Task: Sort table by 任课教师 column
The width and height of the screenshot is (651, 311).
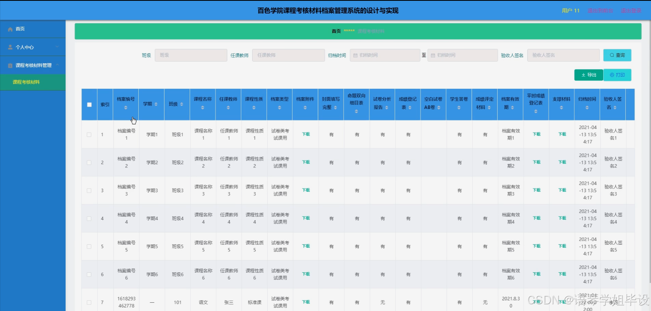Action: 228,108
